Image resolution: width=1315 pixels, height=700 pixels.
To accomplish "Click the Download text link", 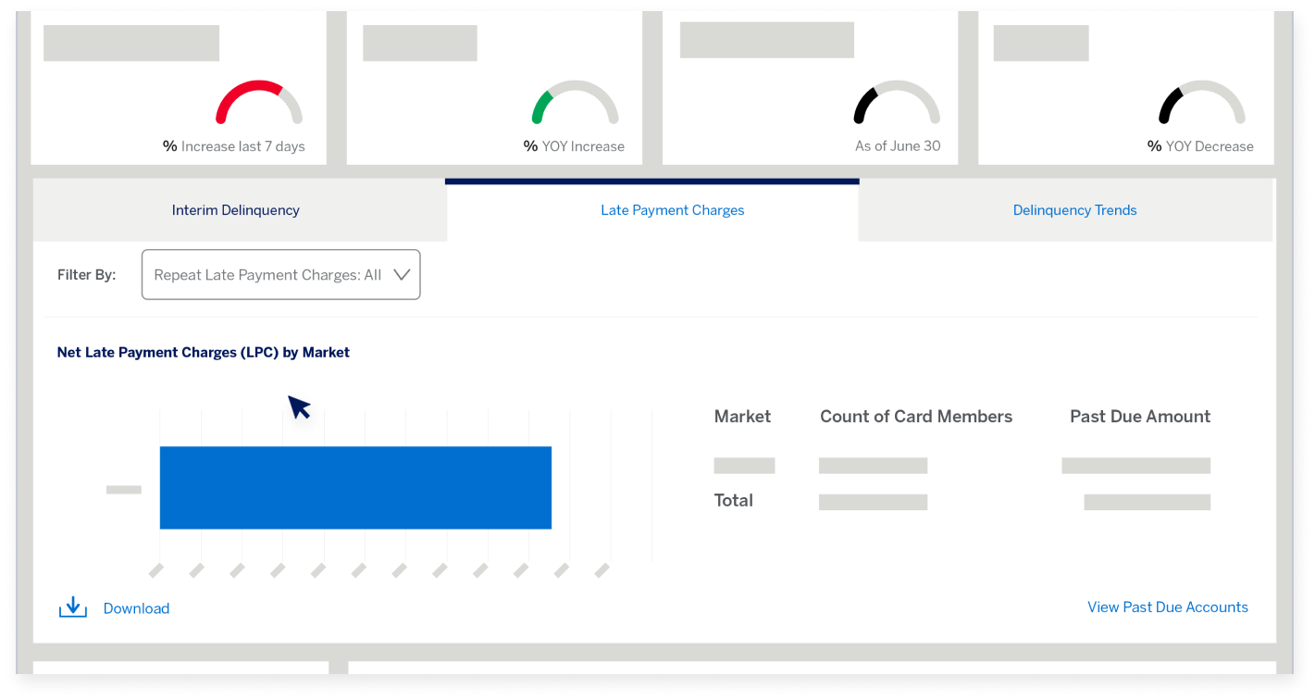I will (x=136, y=608).
